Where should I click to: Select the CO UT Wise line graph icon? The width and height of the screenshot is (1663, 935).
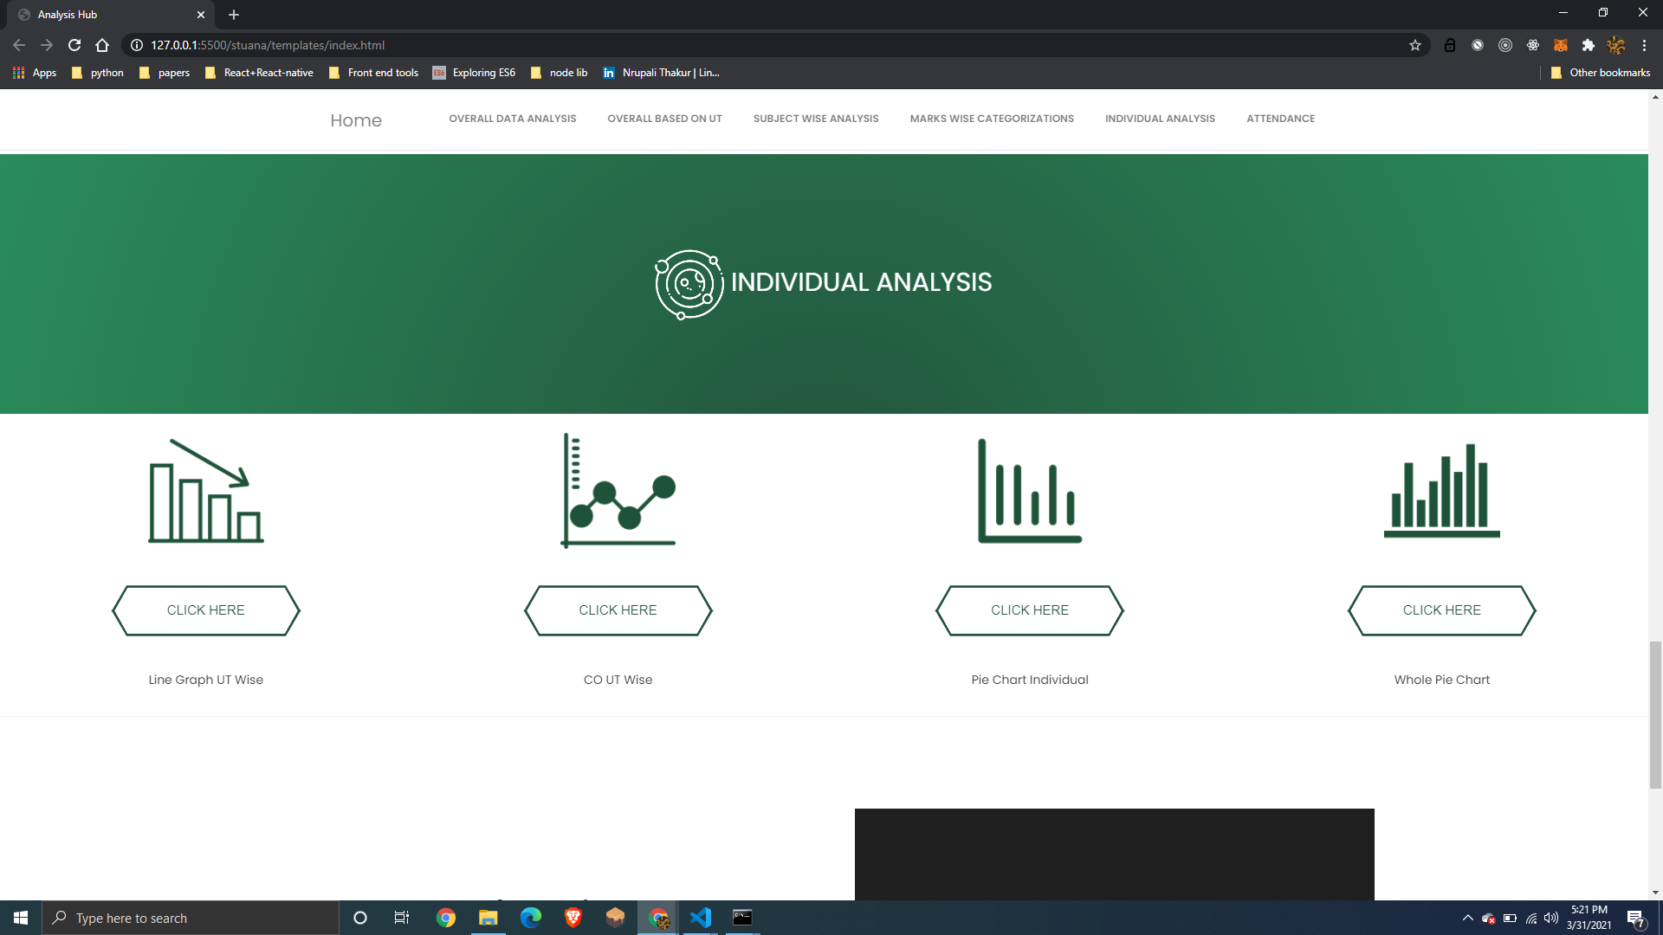618,490
